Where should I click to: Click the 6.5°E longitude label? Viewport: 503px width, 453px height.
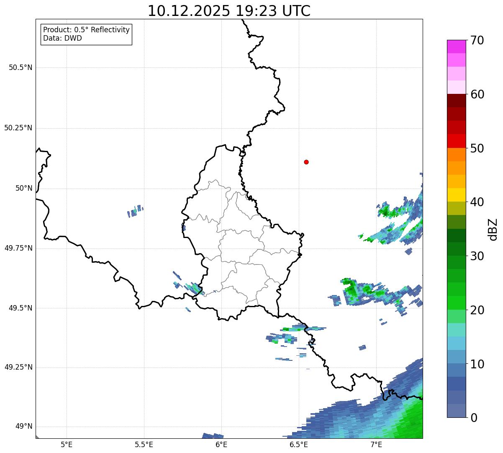[x=299, y=444]
